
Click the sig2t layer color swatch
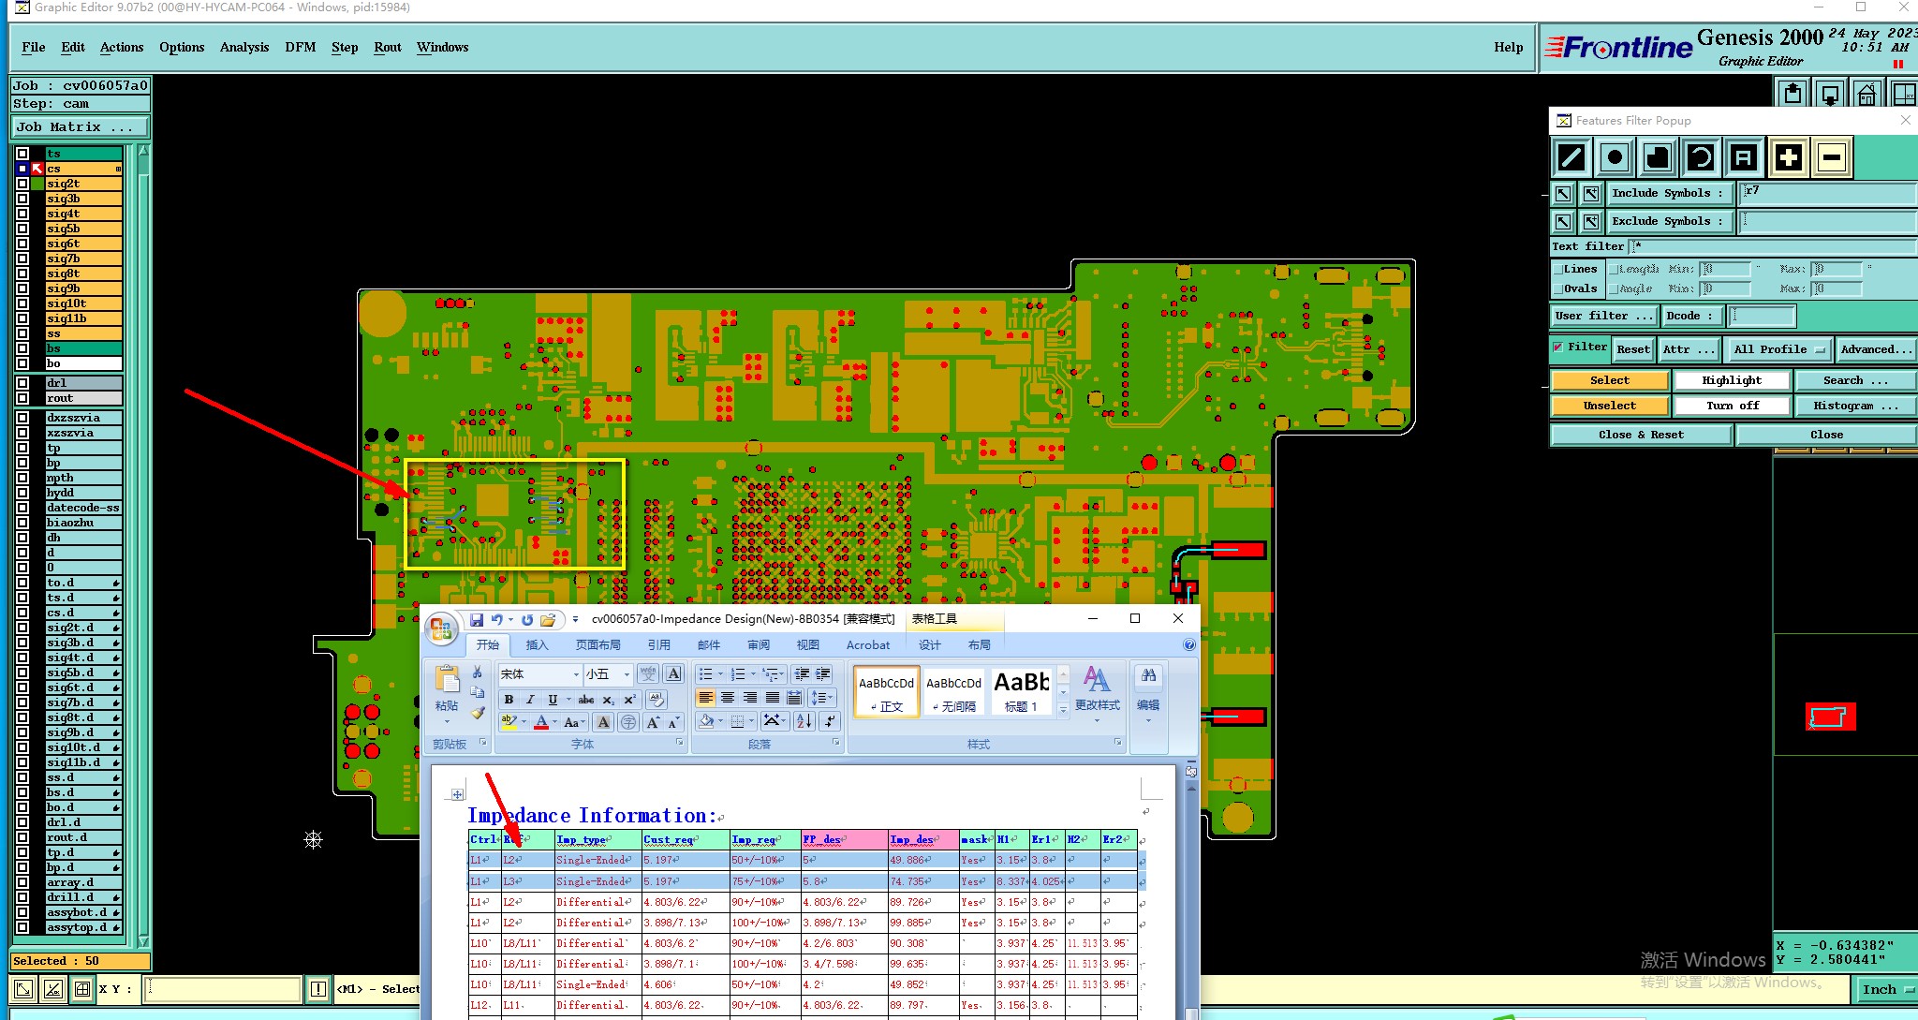click(x=37, y=184)
